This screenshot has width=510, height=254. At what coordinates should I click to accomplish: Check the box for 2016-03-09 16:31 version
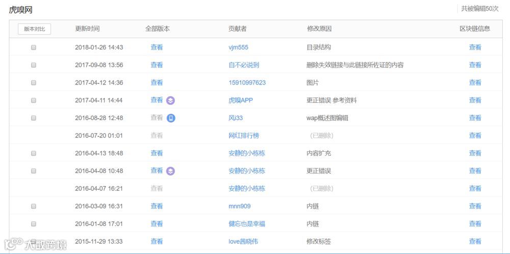click(34, 206)
